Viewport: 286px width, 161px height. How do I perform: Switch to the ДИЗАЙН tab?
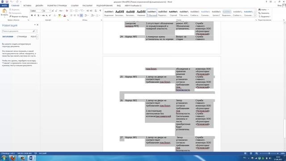click(x=39, y=6)
